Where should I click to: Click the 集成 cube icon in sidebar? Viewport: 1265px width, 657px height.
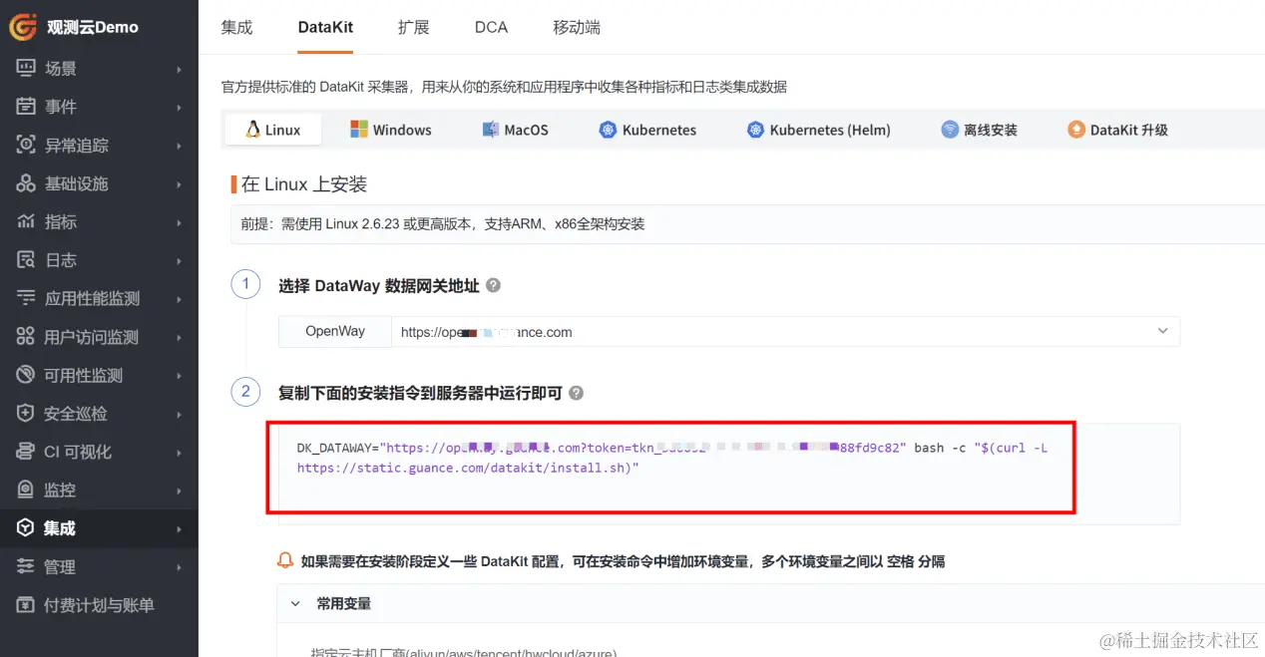click(26, 528)
